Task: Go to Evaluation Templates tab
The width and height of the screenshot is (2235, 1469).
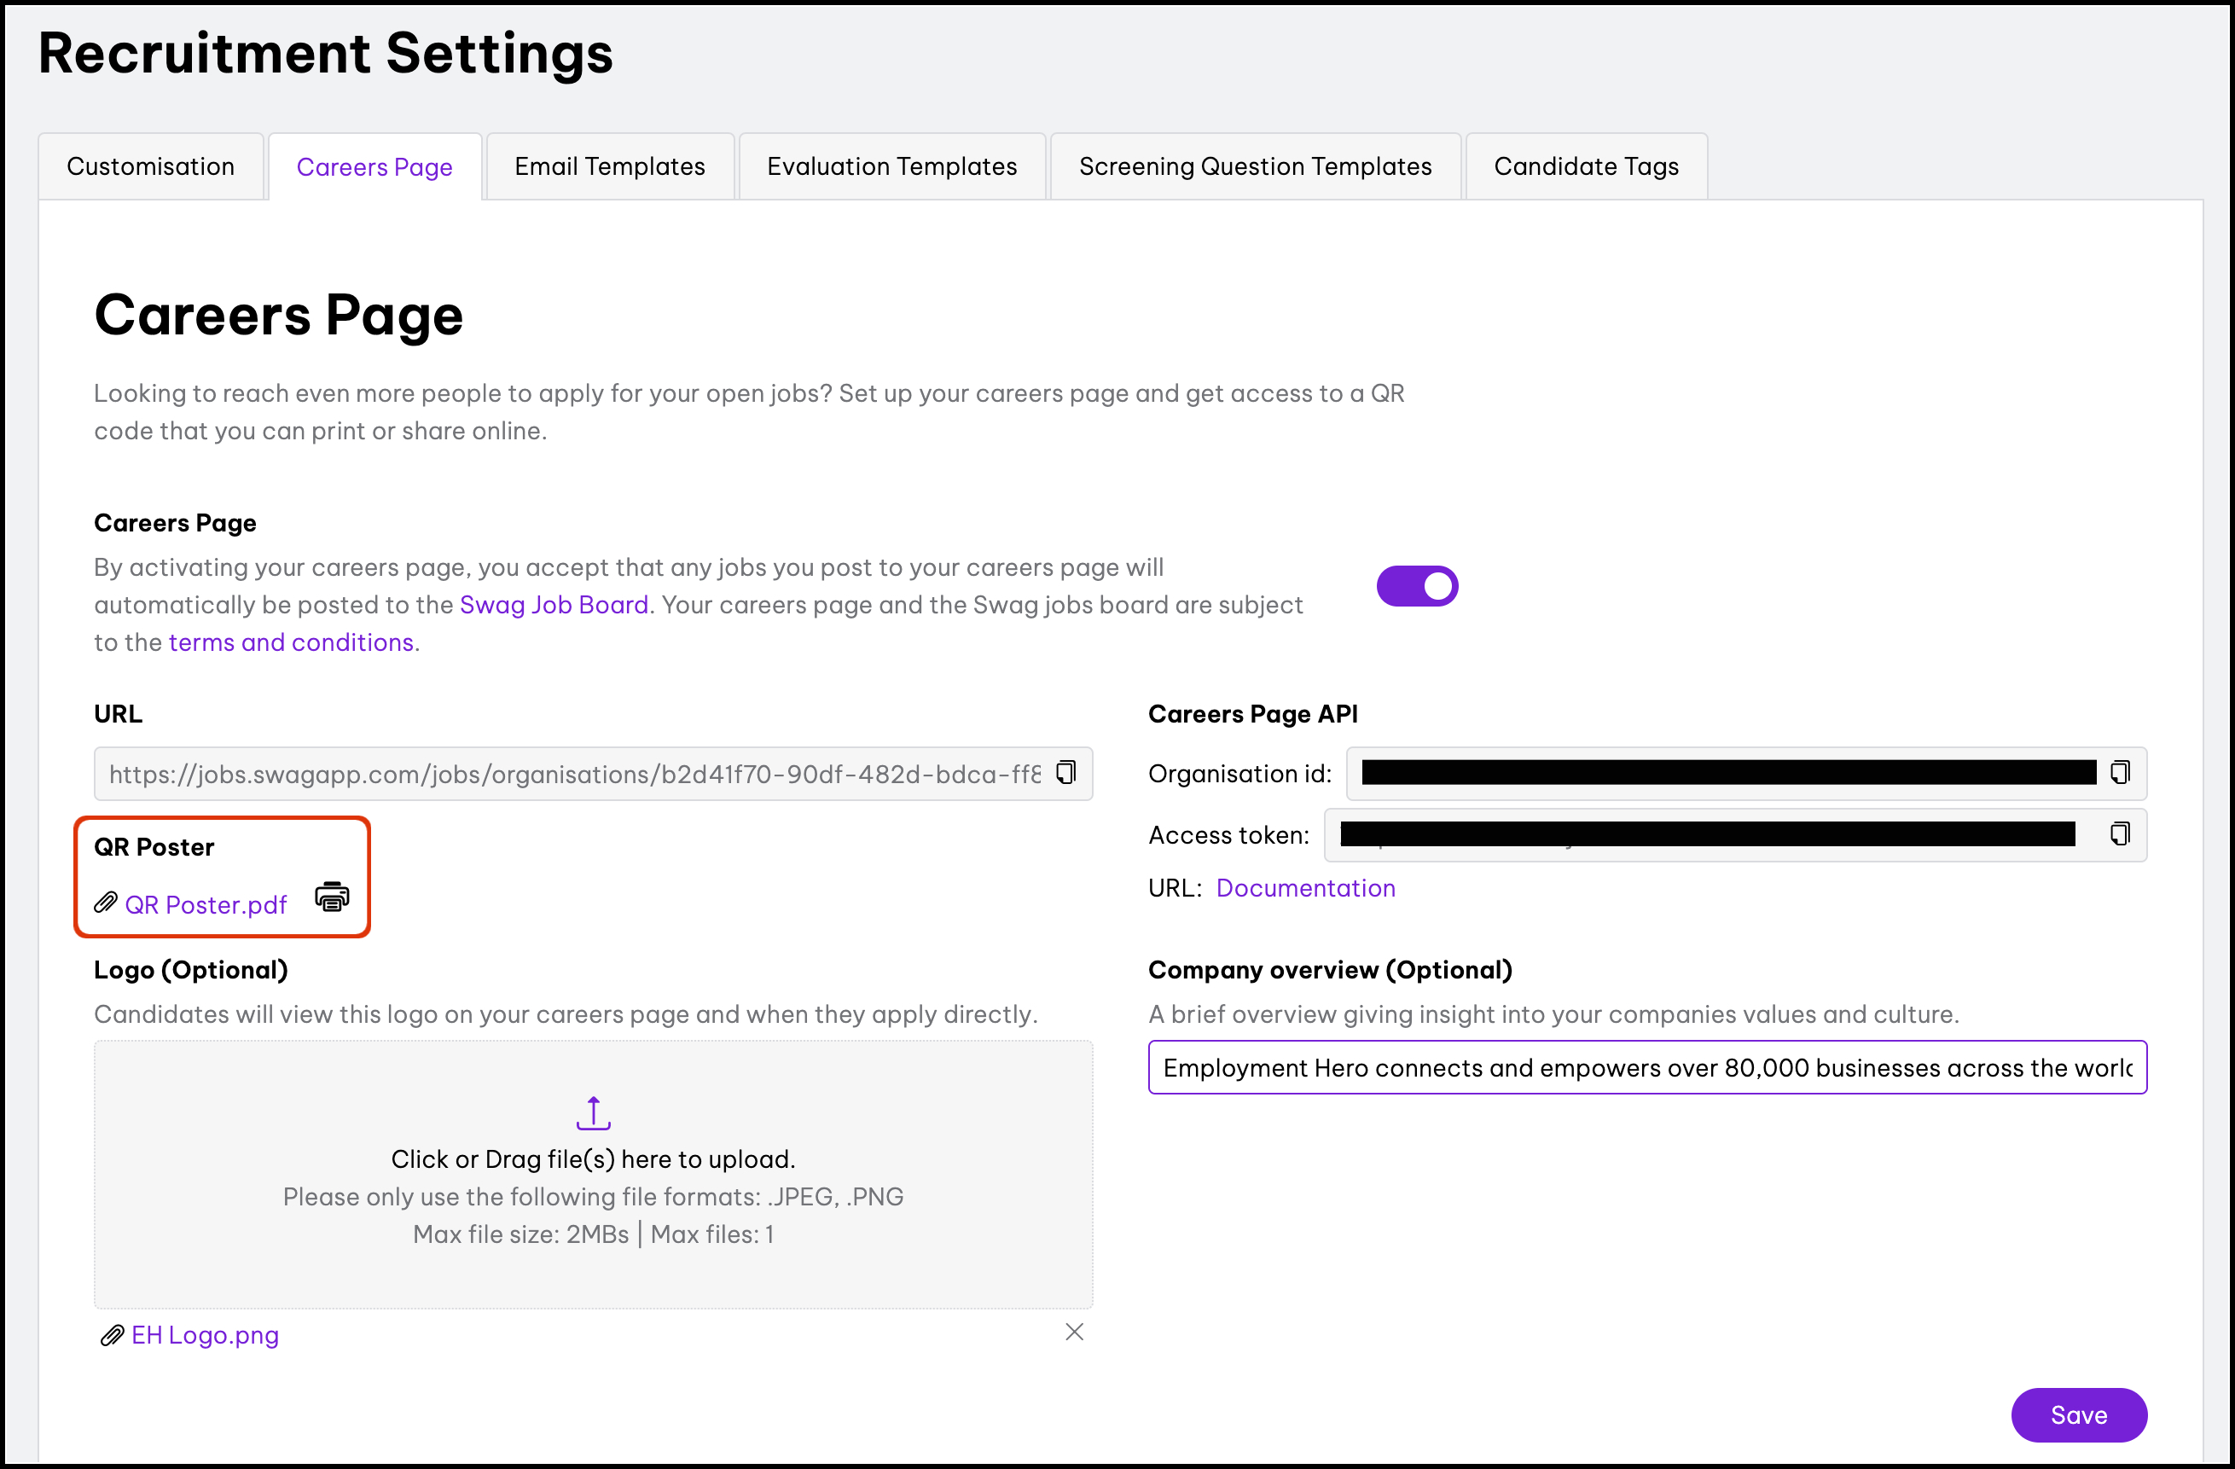Action: coord(891,166)
